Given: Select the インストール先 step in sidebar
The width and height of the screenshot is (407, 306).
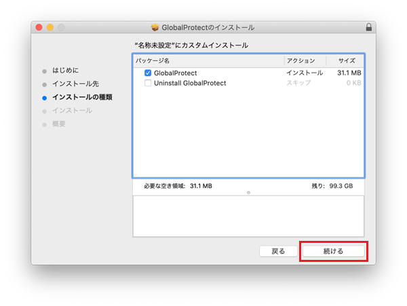Looking at the screenshot, I should click(x=75, y=84).
